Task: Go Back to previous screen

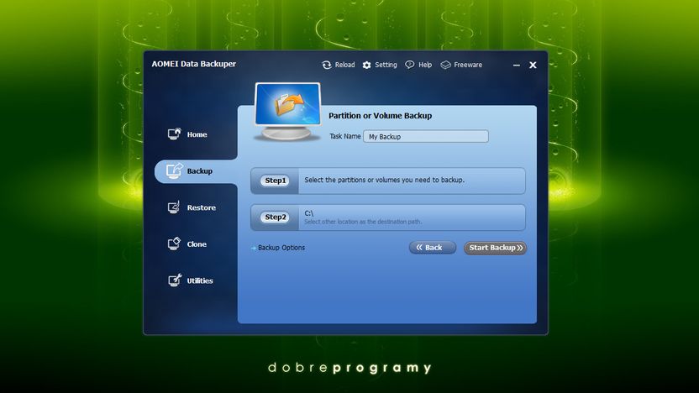Action: coord(433,247)
